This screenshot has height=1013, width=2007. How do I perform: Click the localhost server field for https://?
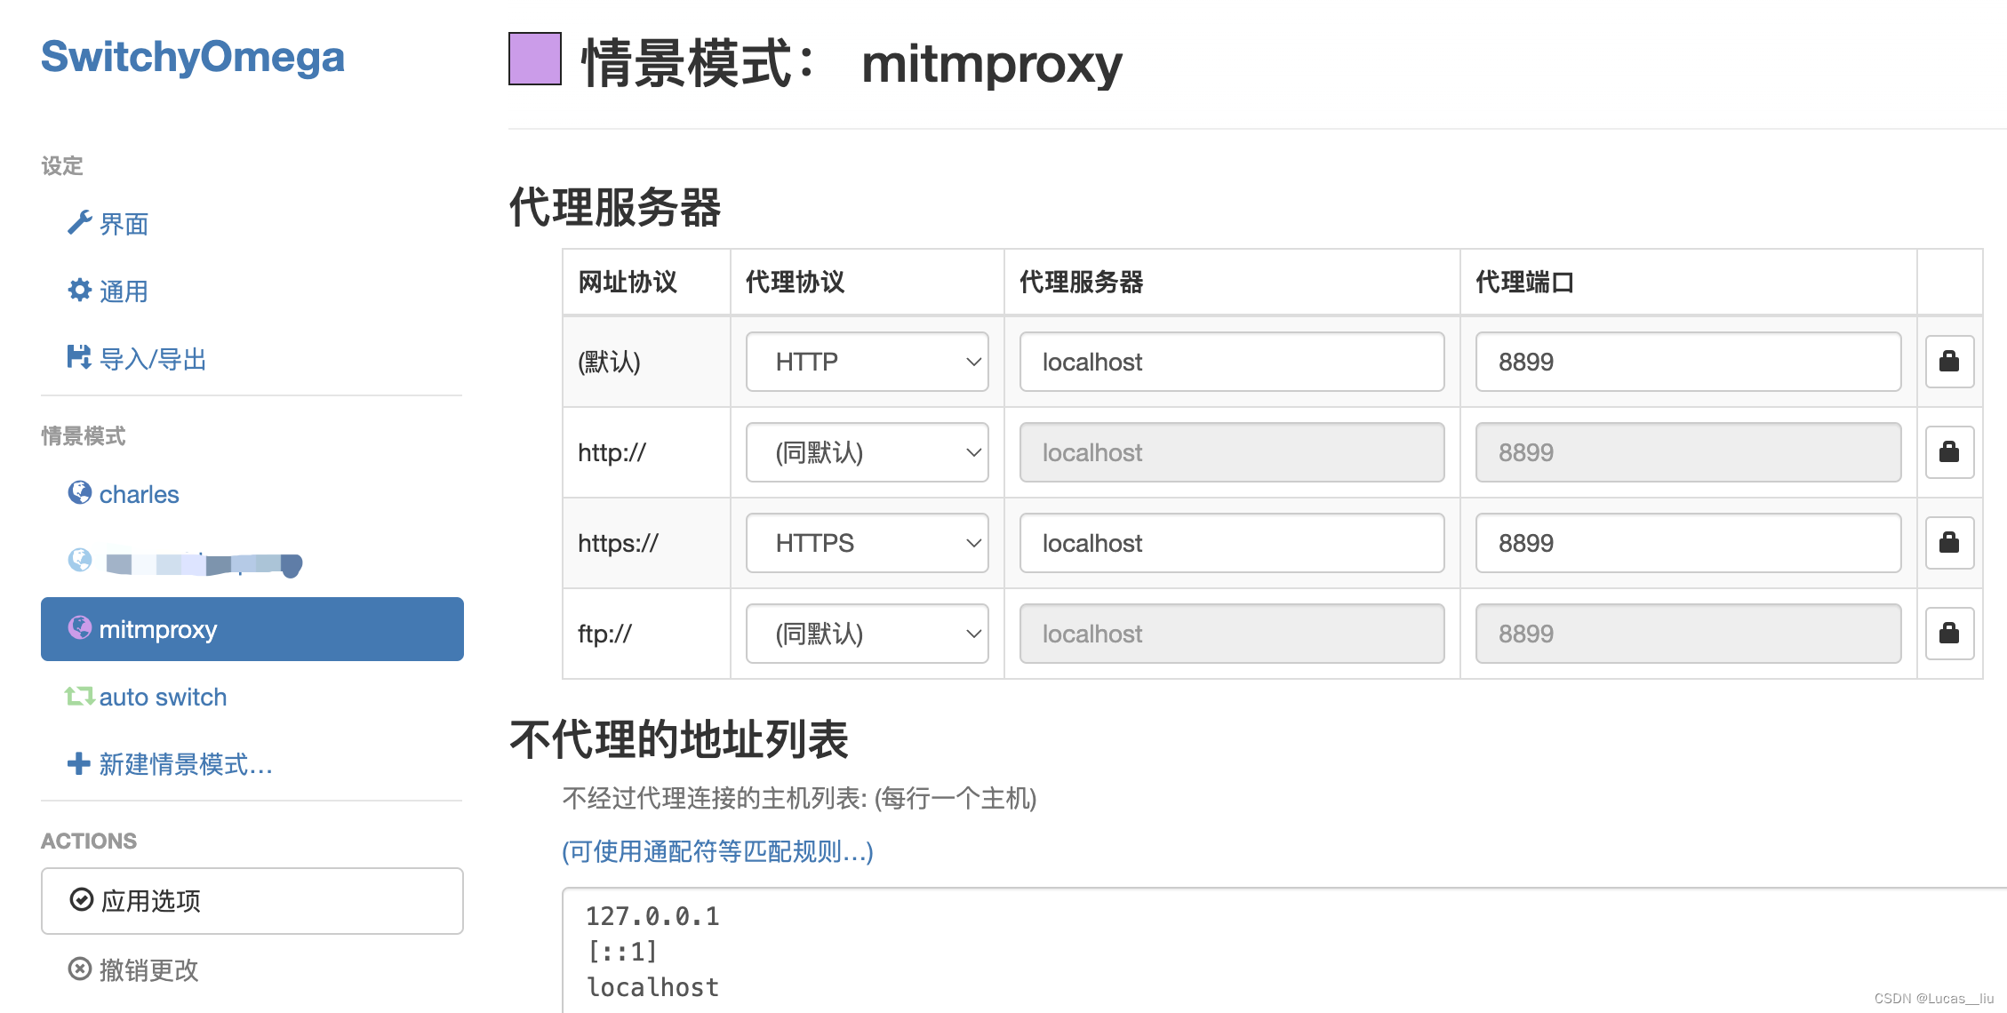[1231, 543]
